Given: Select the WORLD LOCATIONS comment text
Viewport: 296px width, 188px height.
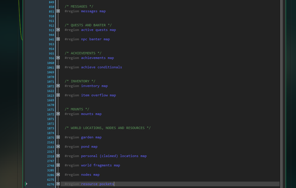Looking at the screenshot, I should click(107, 128).
